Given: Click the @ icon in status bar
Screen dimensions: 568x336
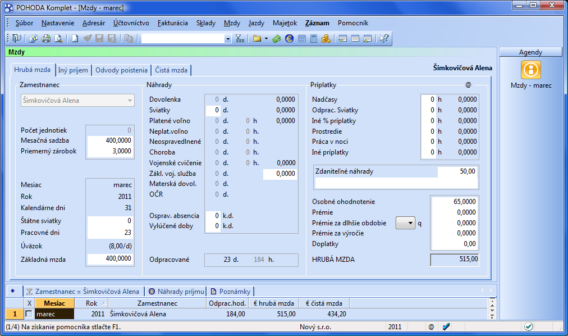Looking at the screenshot, I should (x=431, y=326).
